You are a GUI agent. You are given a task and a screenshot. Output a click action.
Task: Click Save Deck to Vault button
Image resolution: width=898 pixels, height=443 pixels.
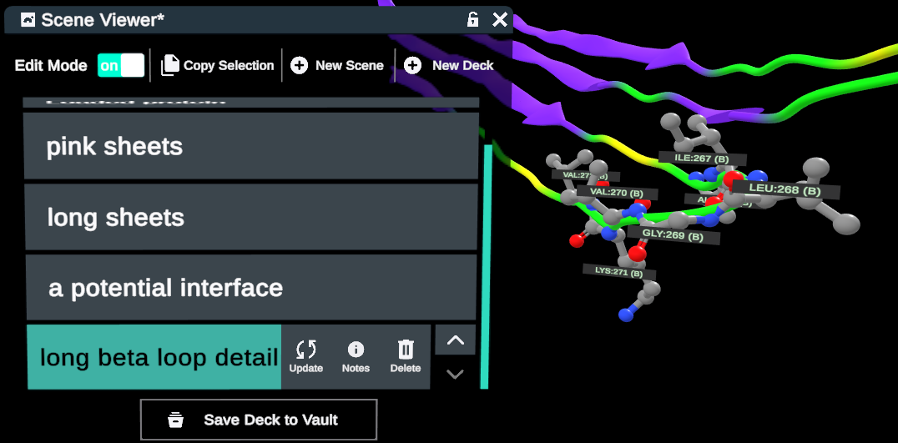(259, 420)
